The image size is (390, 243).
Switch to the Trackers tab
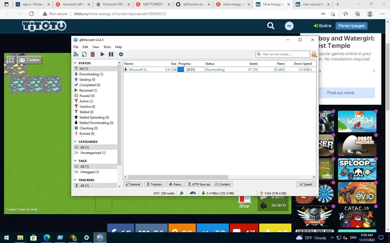click(154, 184)
